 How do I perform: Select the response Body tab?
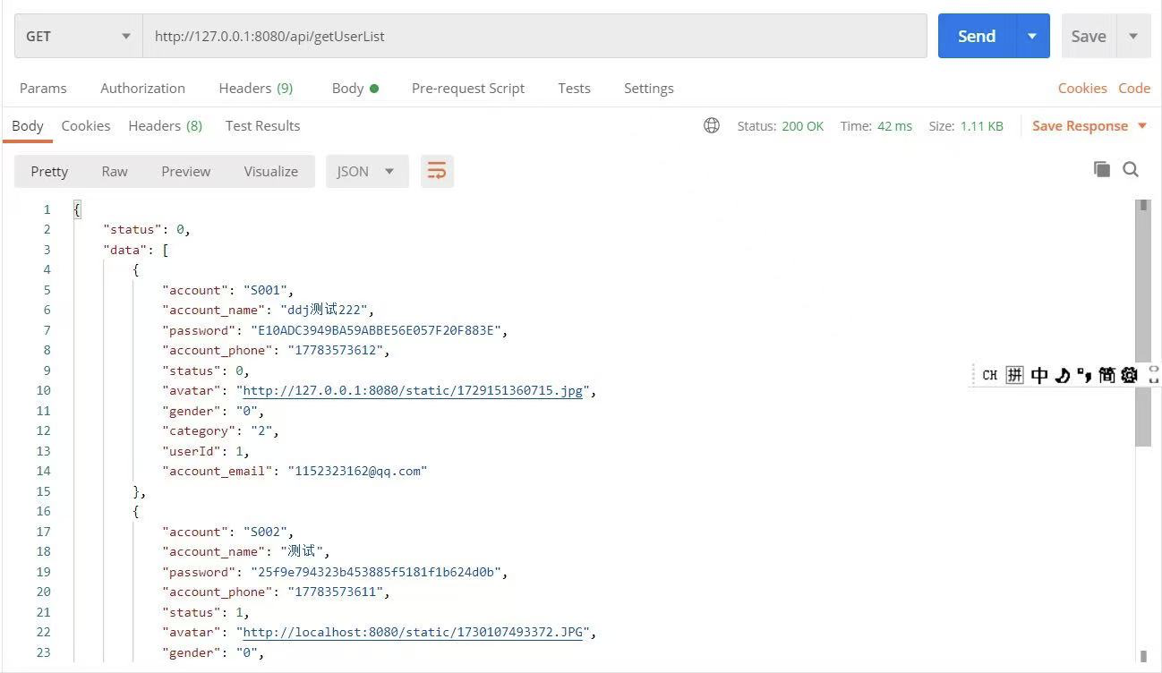pyautogui.click(x=27, y=125)
